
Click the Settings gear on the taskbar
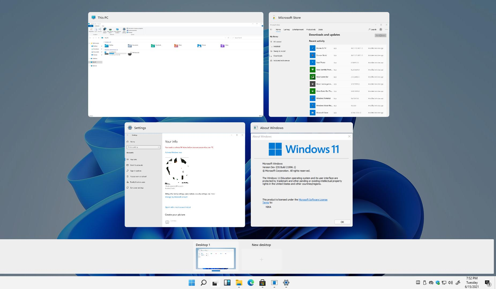(x=286, y=283)
